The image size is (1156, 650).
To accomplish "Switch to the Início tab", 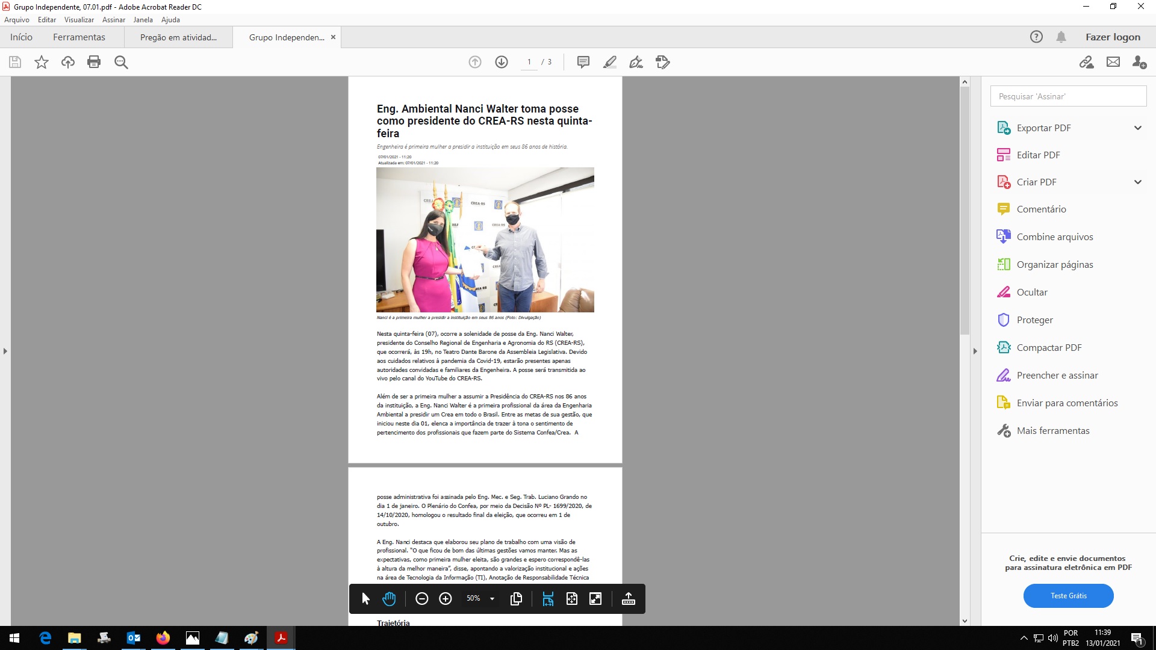I will click(21, 37).
